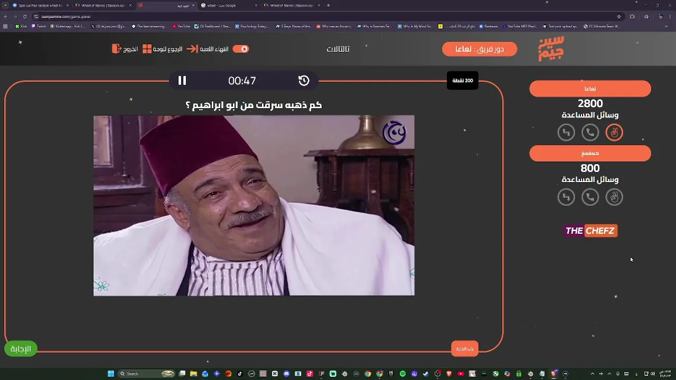Open the browser three-dot menu

pos(669,16)
